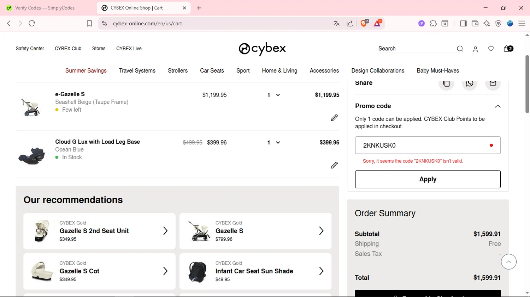Open the shopping bag cart icon
Viewport: 530px width, 297px height.
click(508, 49)
